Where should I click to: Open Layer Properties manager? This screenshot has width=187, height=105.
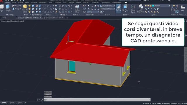[x=141, y=8]
